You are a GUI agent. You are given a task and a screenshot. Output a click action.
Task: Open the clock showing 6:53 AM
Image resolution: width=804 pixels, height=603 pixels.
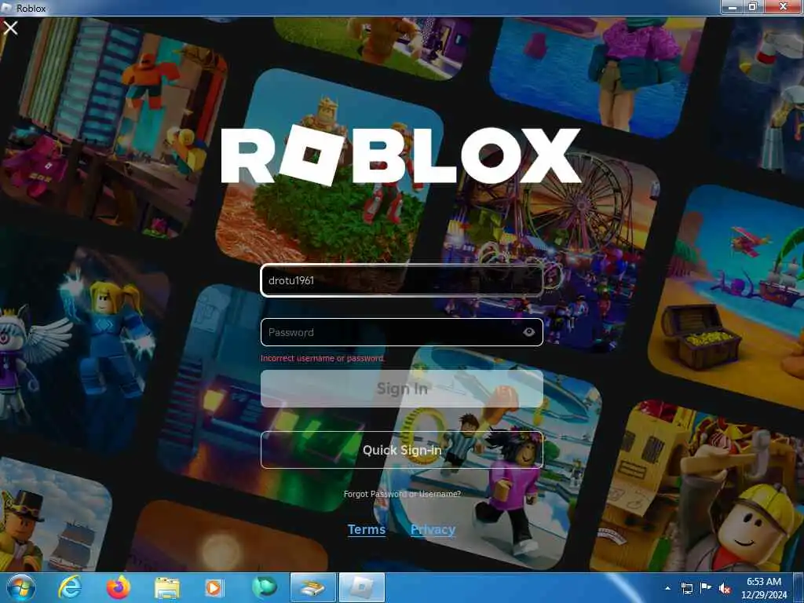(x=763, y=588)
